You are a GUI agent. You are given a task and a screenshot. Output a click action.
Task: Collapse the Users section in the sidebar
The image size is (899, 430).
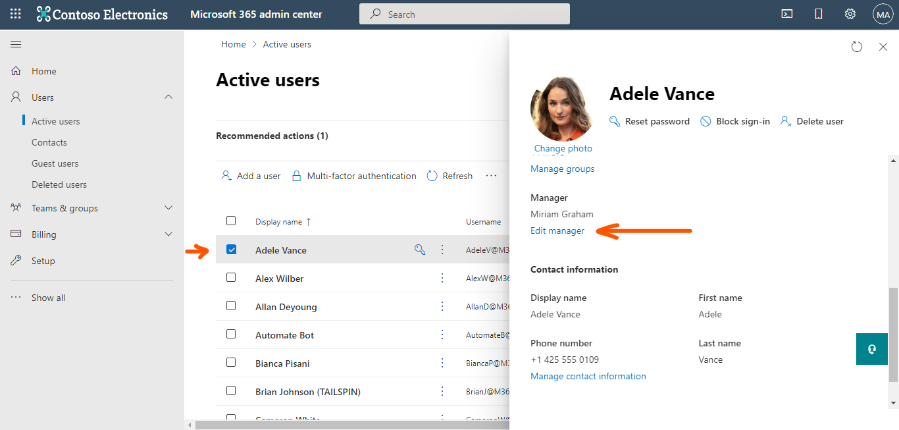[x=168, y=97]
